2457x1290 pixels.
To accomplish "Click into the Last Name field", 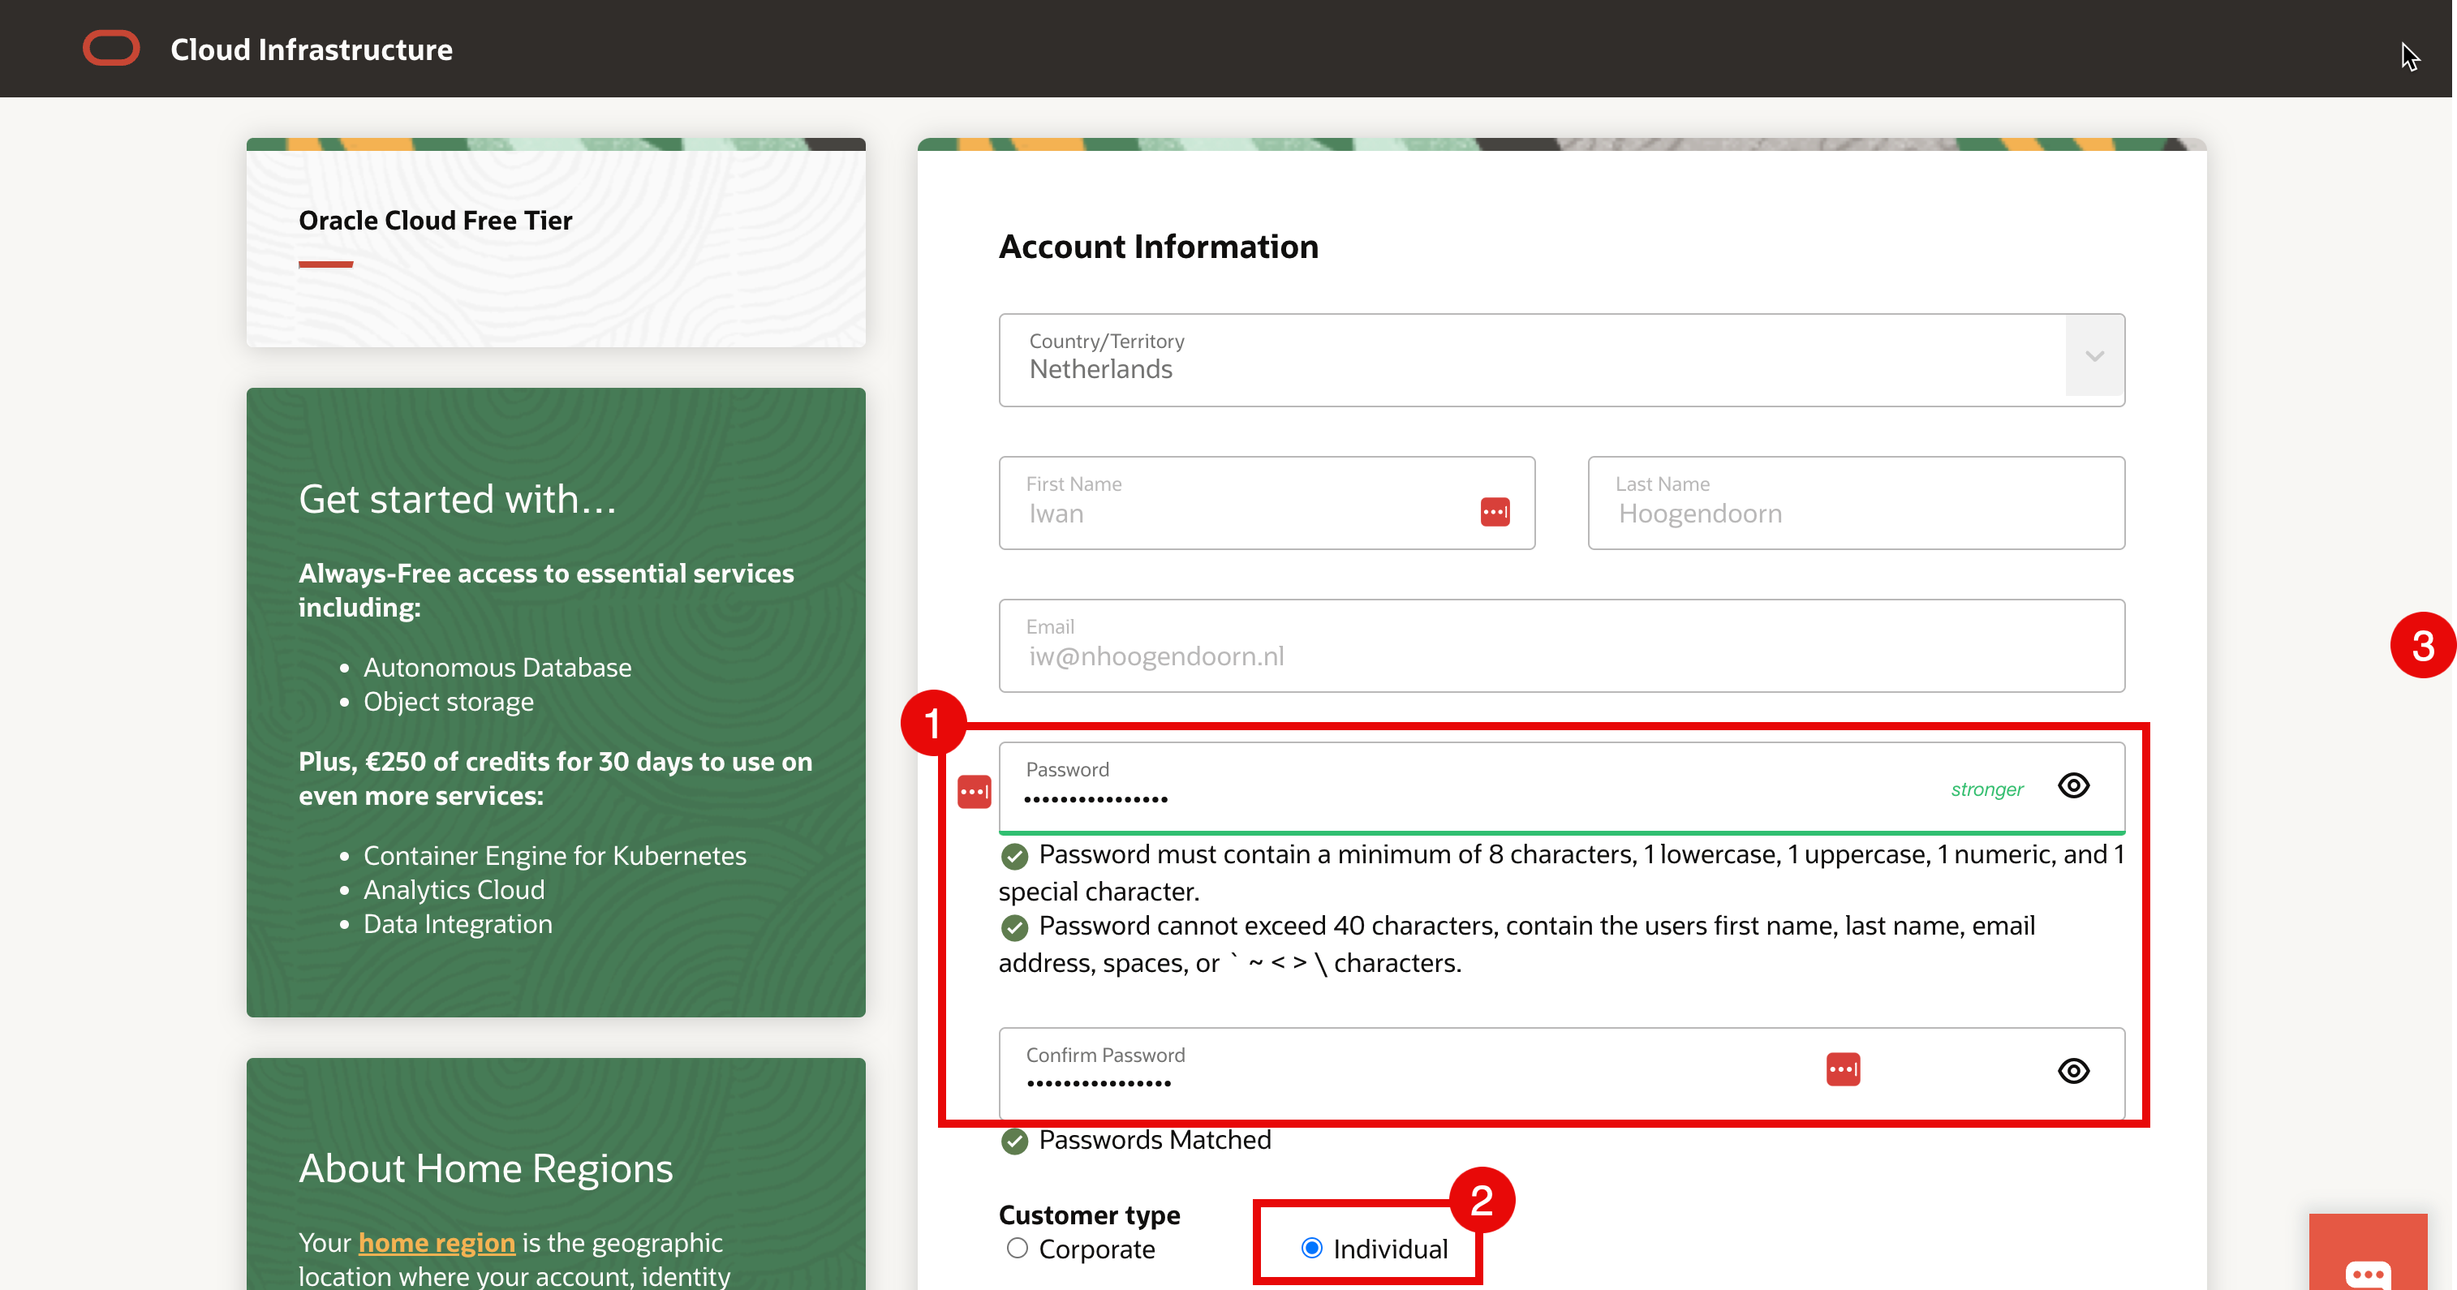I will coord(1854,513).
